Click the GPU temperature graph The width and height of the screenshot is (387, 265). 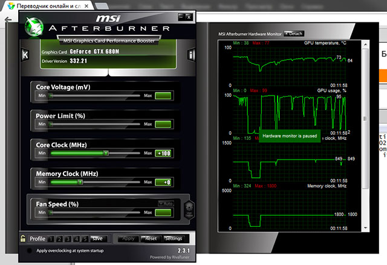coord(289,66)
